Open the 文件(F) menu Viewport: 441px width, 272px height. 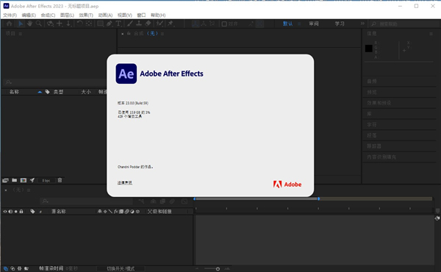click(10, 15)
